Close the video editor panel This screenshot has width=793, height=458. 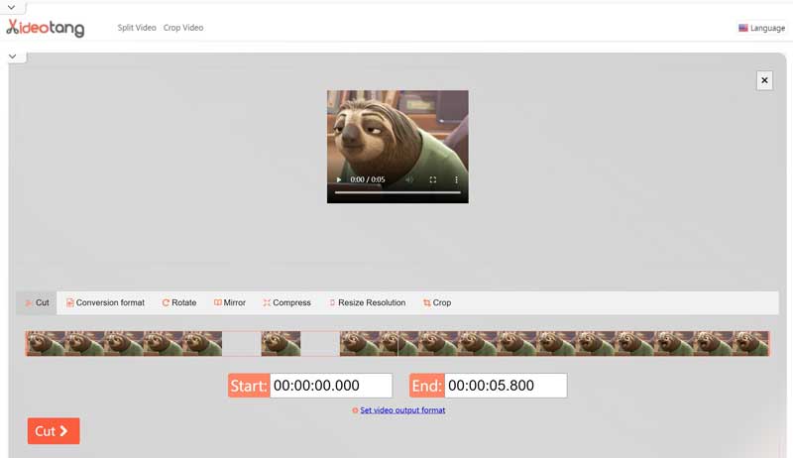[x=764, y=80]
